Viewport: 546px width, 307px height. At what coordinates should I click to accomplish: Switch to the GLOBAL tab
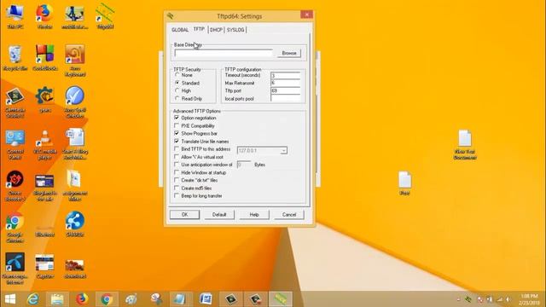coord(180,30)
